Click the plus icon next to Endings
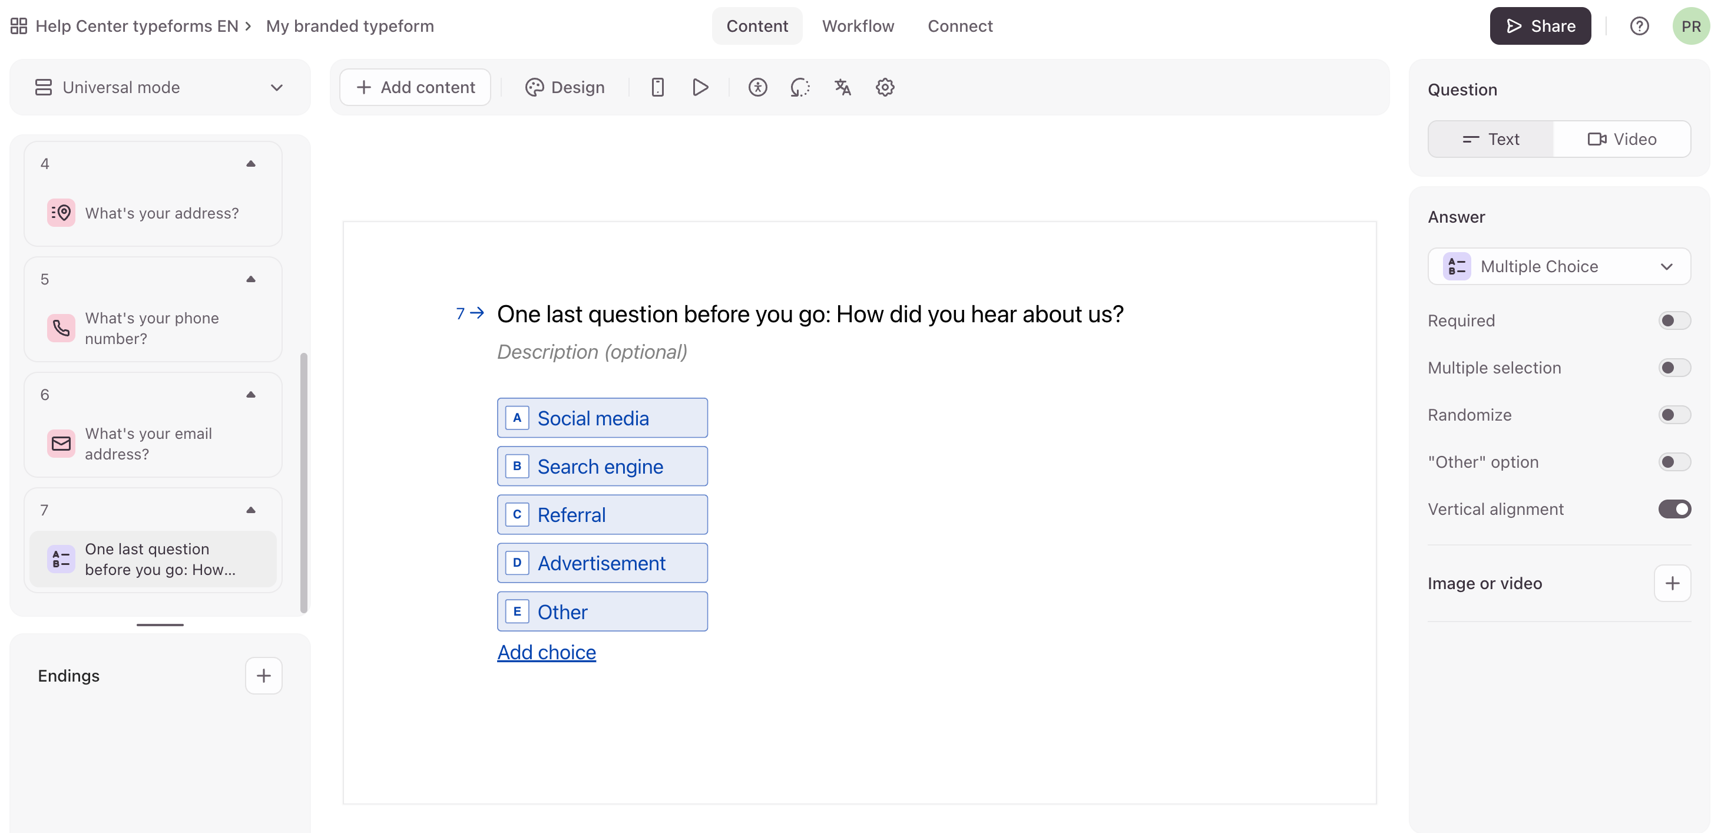This screenshot has width=1721, height=833. point(263,675)
